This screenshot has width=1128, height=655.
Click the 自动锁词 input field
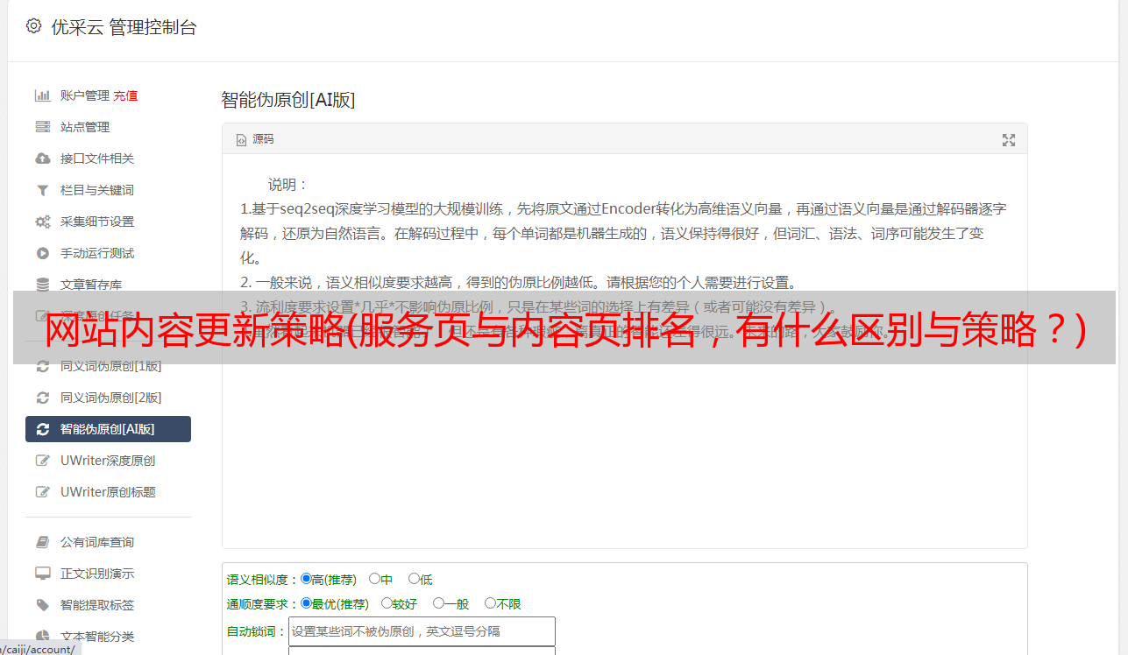[422, 631]
